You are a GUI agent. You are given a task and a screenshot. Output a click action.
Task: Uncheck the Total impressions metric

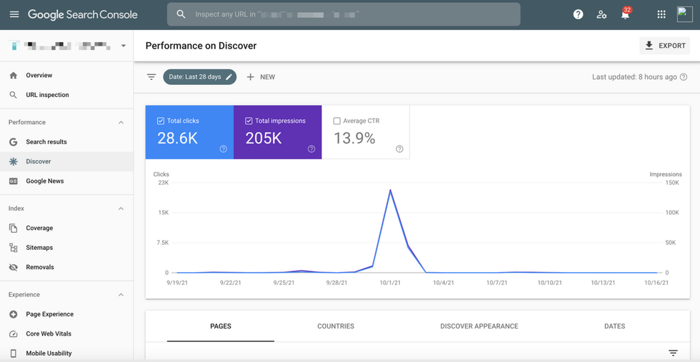249,121
